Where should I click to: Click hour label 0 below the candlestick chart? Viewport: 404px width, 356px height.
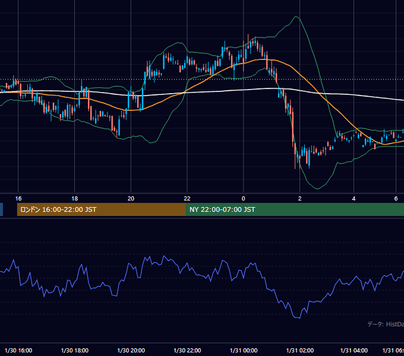coord(243,199)
